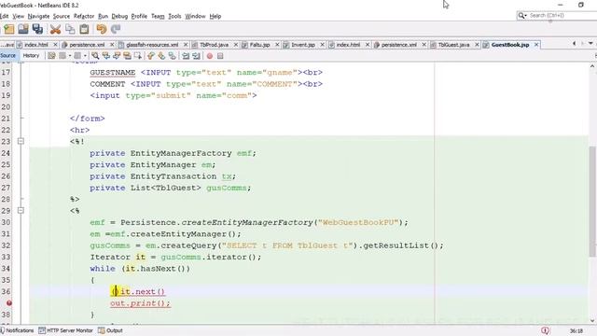Click the Save All icon
Viewport: 597px width, 336px height.
click(37, 29)
